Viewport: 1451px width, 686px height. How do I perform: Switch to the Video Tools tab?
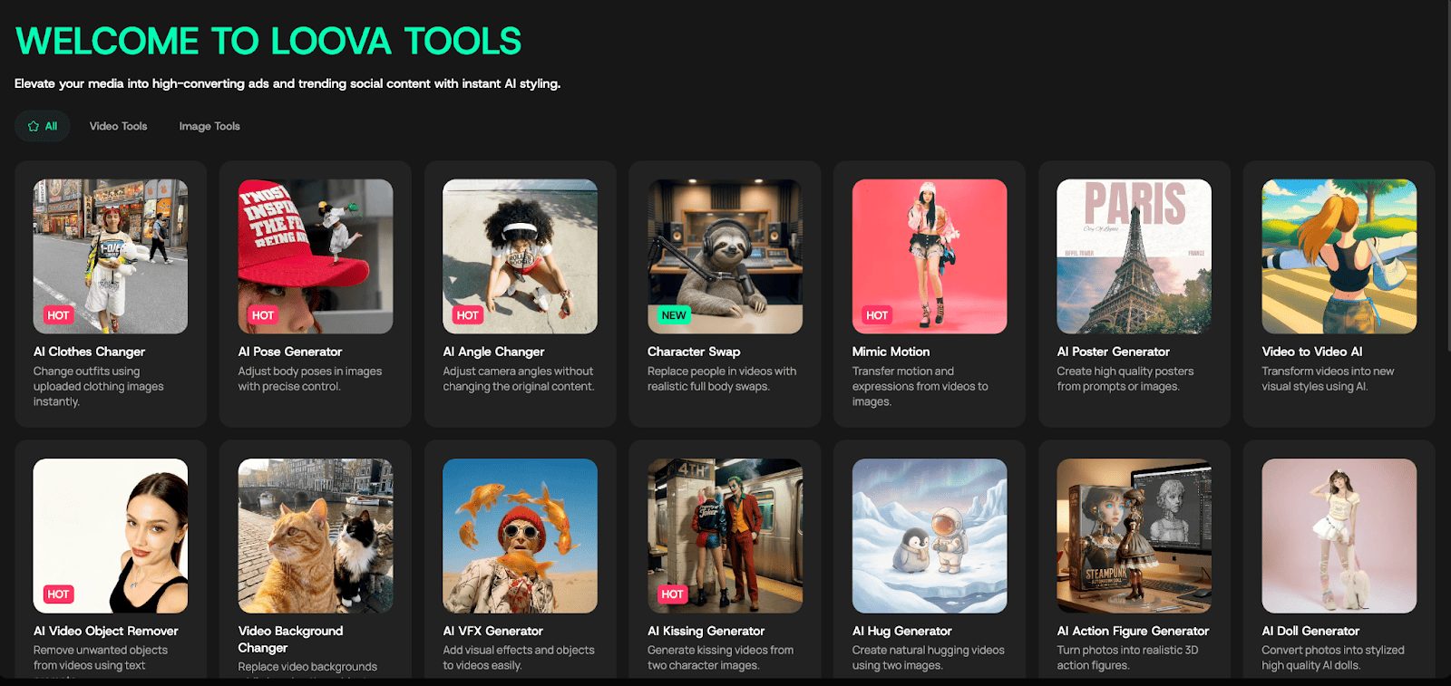point(118,126)
